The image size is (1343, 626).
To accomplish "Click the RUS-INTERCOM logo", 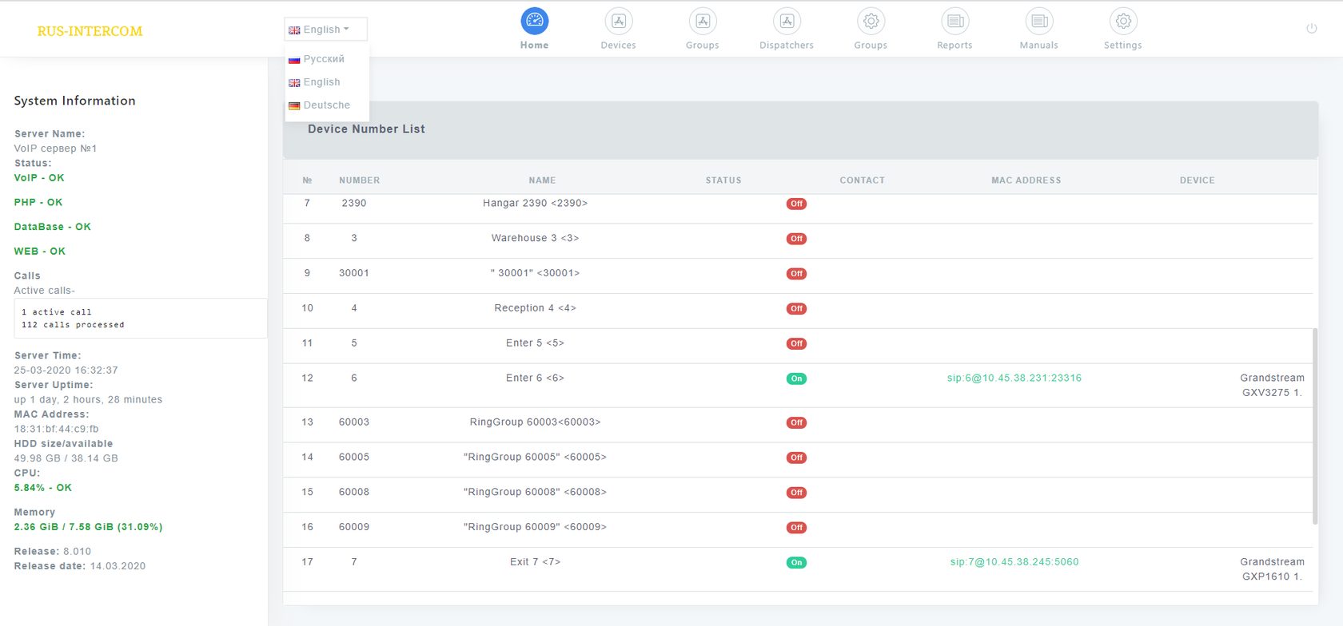I will coord(90,31).
